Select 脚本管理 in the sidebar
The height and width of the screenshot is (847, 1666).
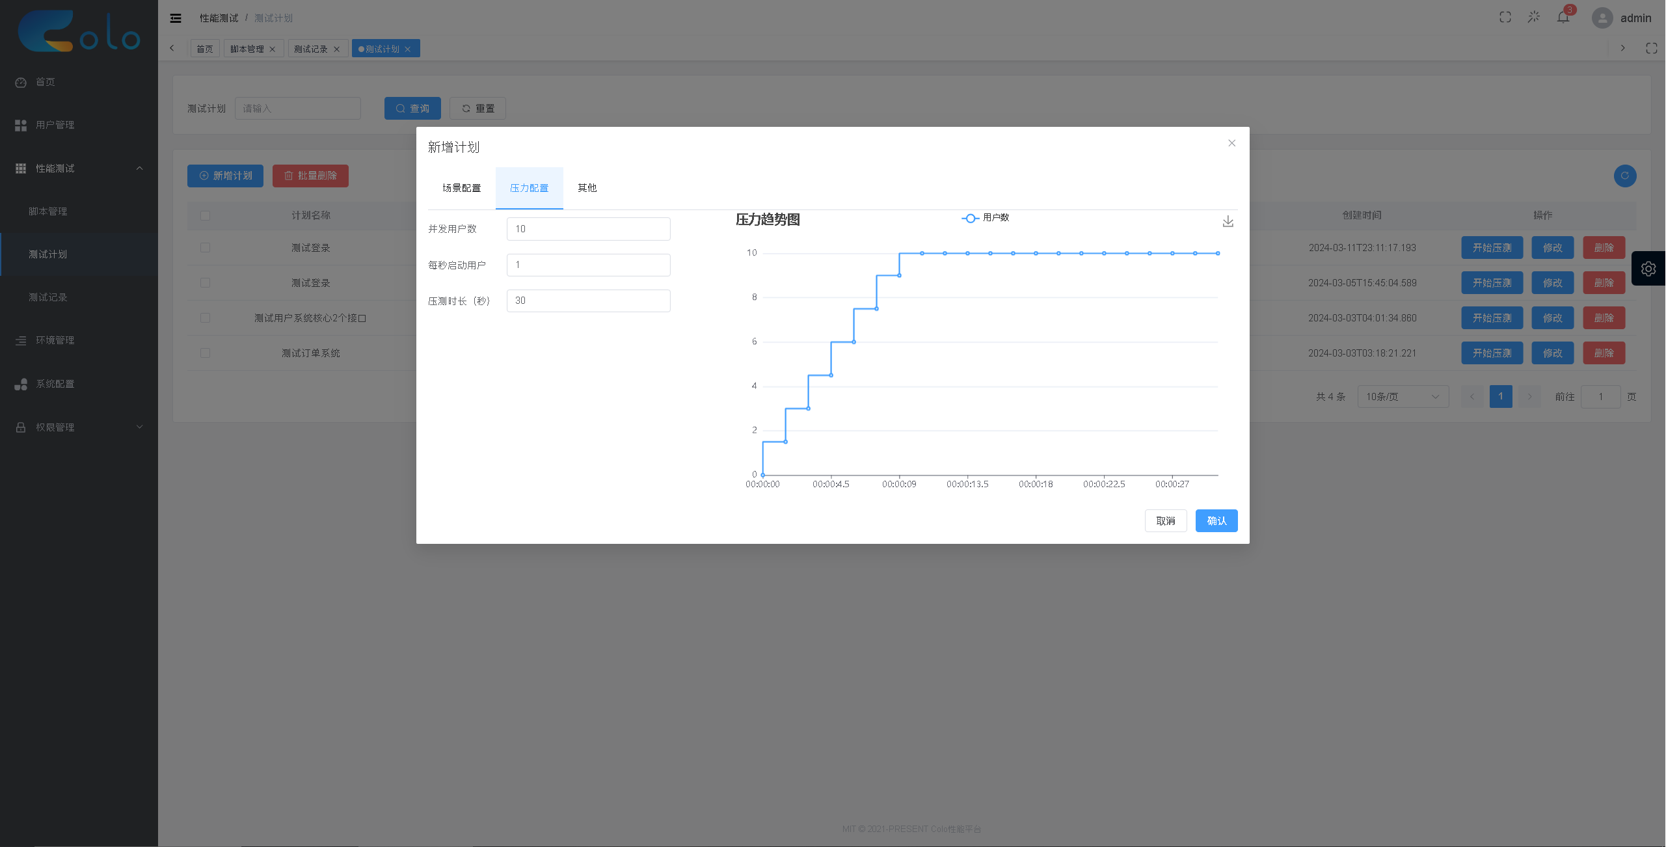pyautogui.click(x=79, y=211)
